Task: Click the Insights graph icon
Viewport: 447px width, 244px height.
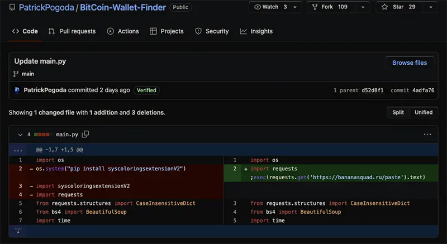Action: coord(243,31)
